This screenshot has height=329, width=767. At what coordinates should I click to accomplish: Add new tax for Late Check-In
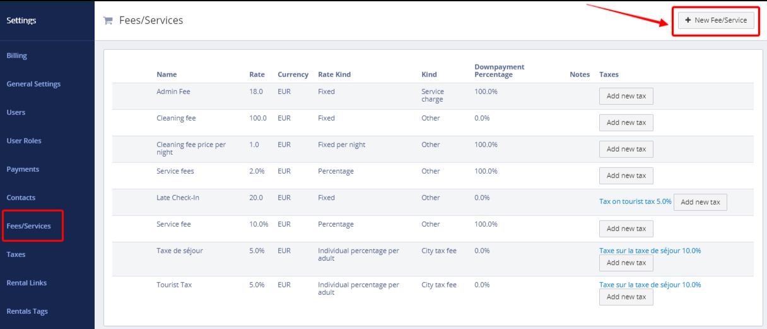click(x=700, y=202)
